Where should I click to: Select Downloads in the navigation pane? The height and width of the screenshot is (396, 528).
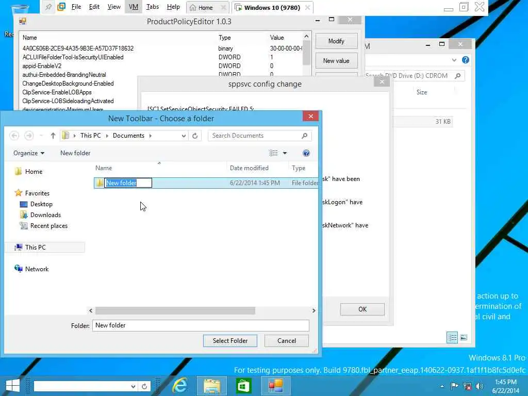pyautogui.click(x=45, y=215)
